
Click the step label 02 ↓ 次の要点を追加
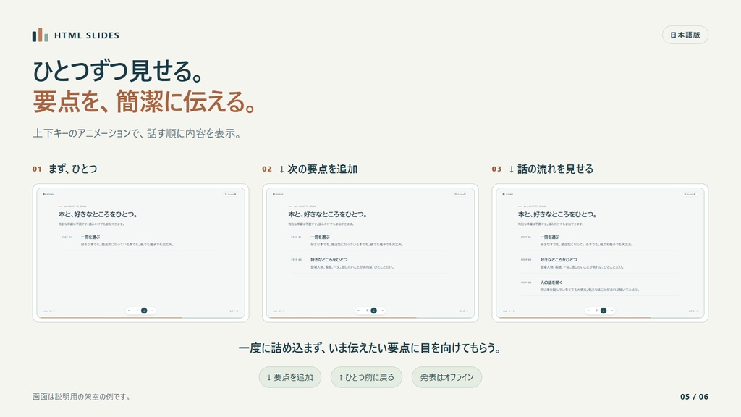click(x=310, y=169)
